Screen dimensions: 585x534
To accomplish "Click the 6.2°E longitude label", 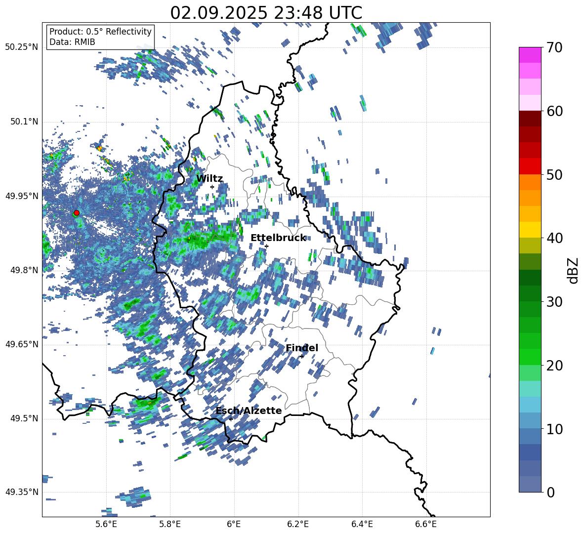I will point(298,524).
